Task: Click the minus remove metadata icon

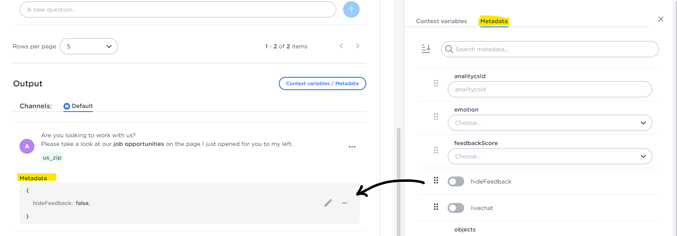Action: (x=345, y=203)
